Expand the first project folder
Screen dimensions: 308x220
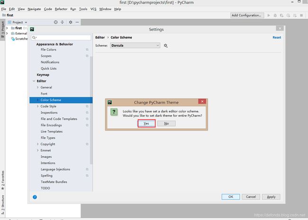pos(7,28)
